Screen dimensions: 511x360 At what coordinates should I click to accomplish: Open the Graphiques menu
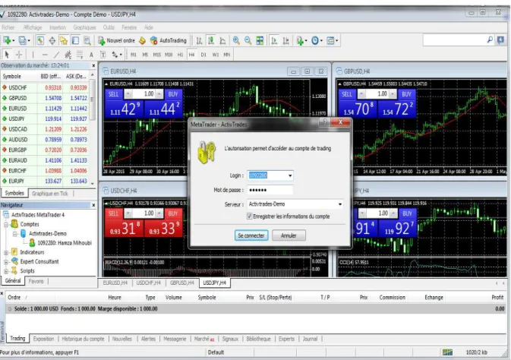(84, 27)
